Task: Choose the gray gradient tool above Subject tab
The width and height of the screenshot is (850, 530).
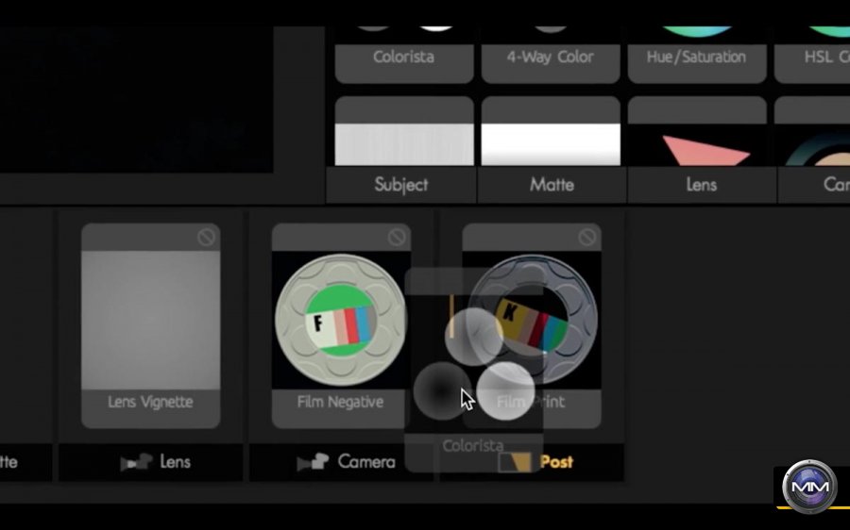Action: coord(404,131)
